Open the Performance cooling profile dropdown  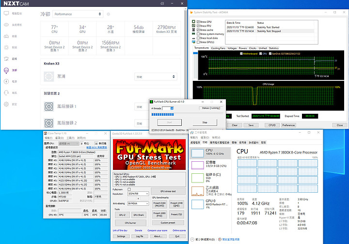pos(78,14)
